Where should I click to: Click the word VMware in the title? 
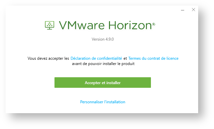(x=82, y=25)
